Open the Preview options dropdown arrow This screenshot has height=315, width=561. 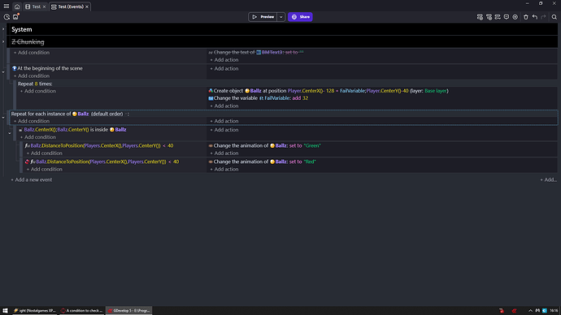pos(280,17)
